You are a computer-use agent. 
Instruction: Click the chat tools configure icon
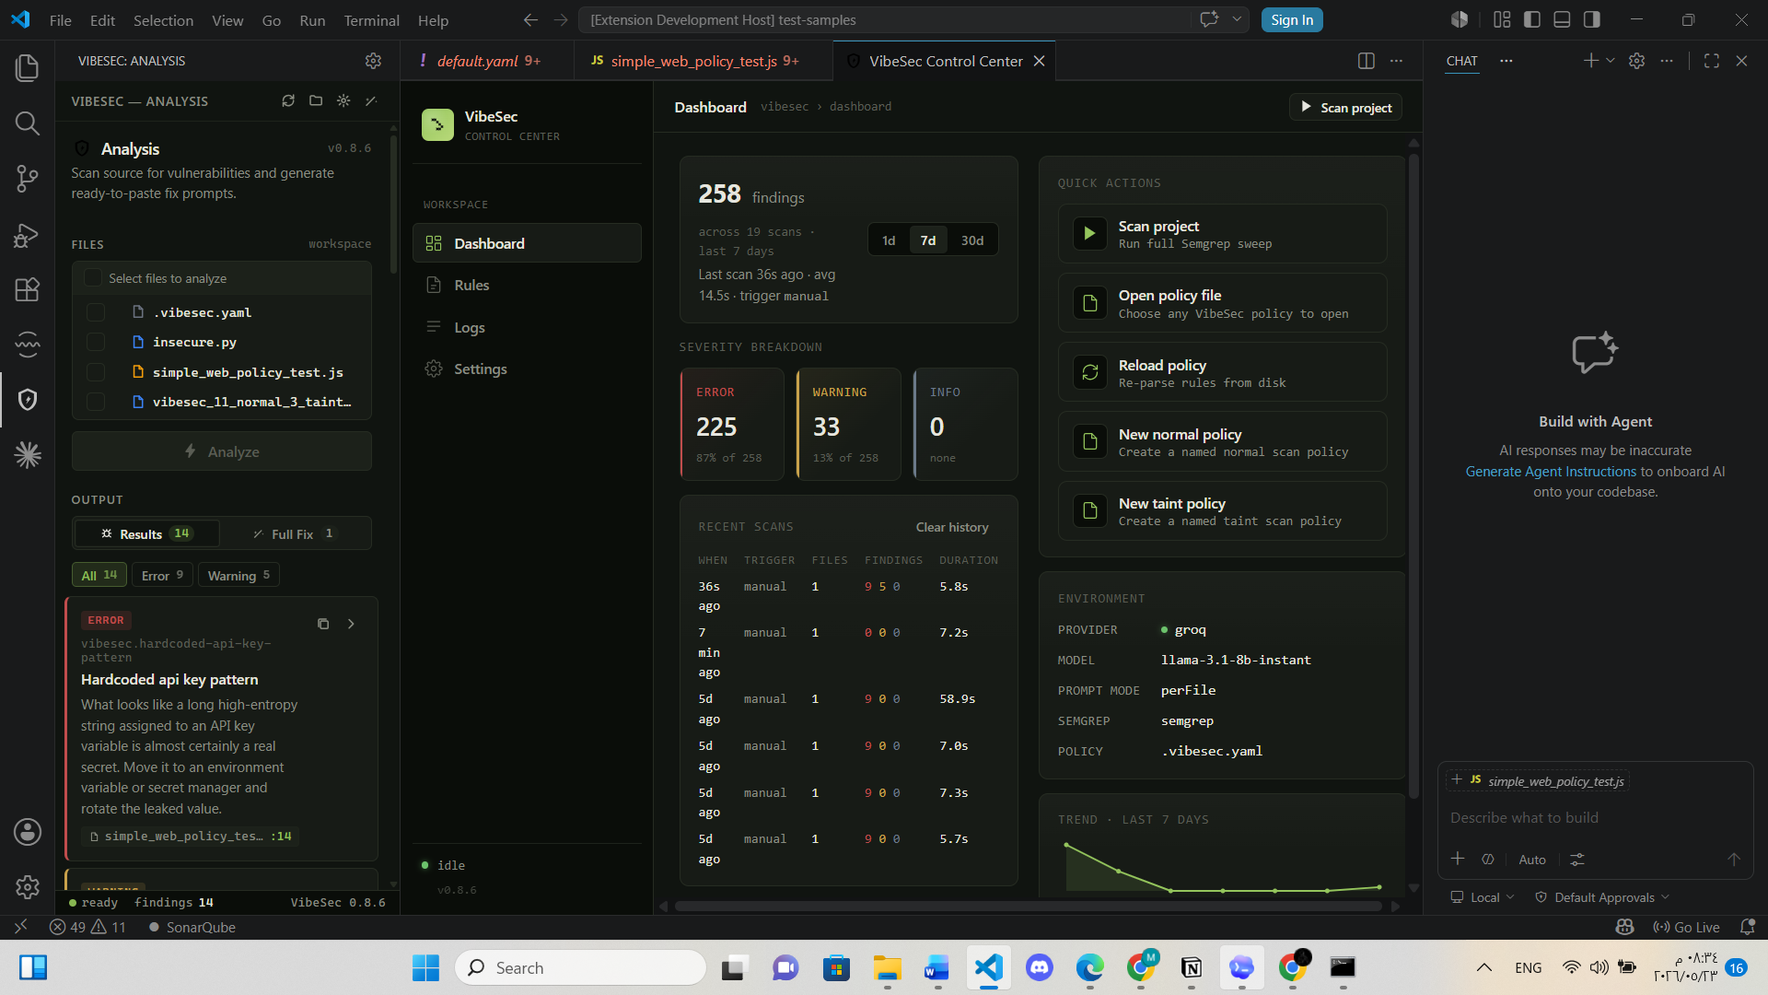pyautogui.click(x=1577, y=860)
